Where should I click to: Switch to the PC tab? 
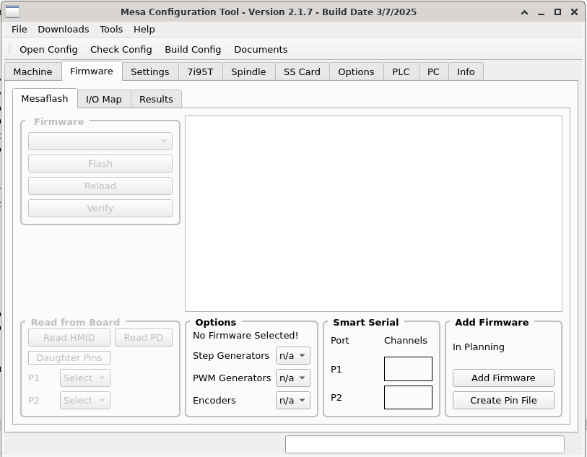(433, 71)
